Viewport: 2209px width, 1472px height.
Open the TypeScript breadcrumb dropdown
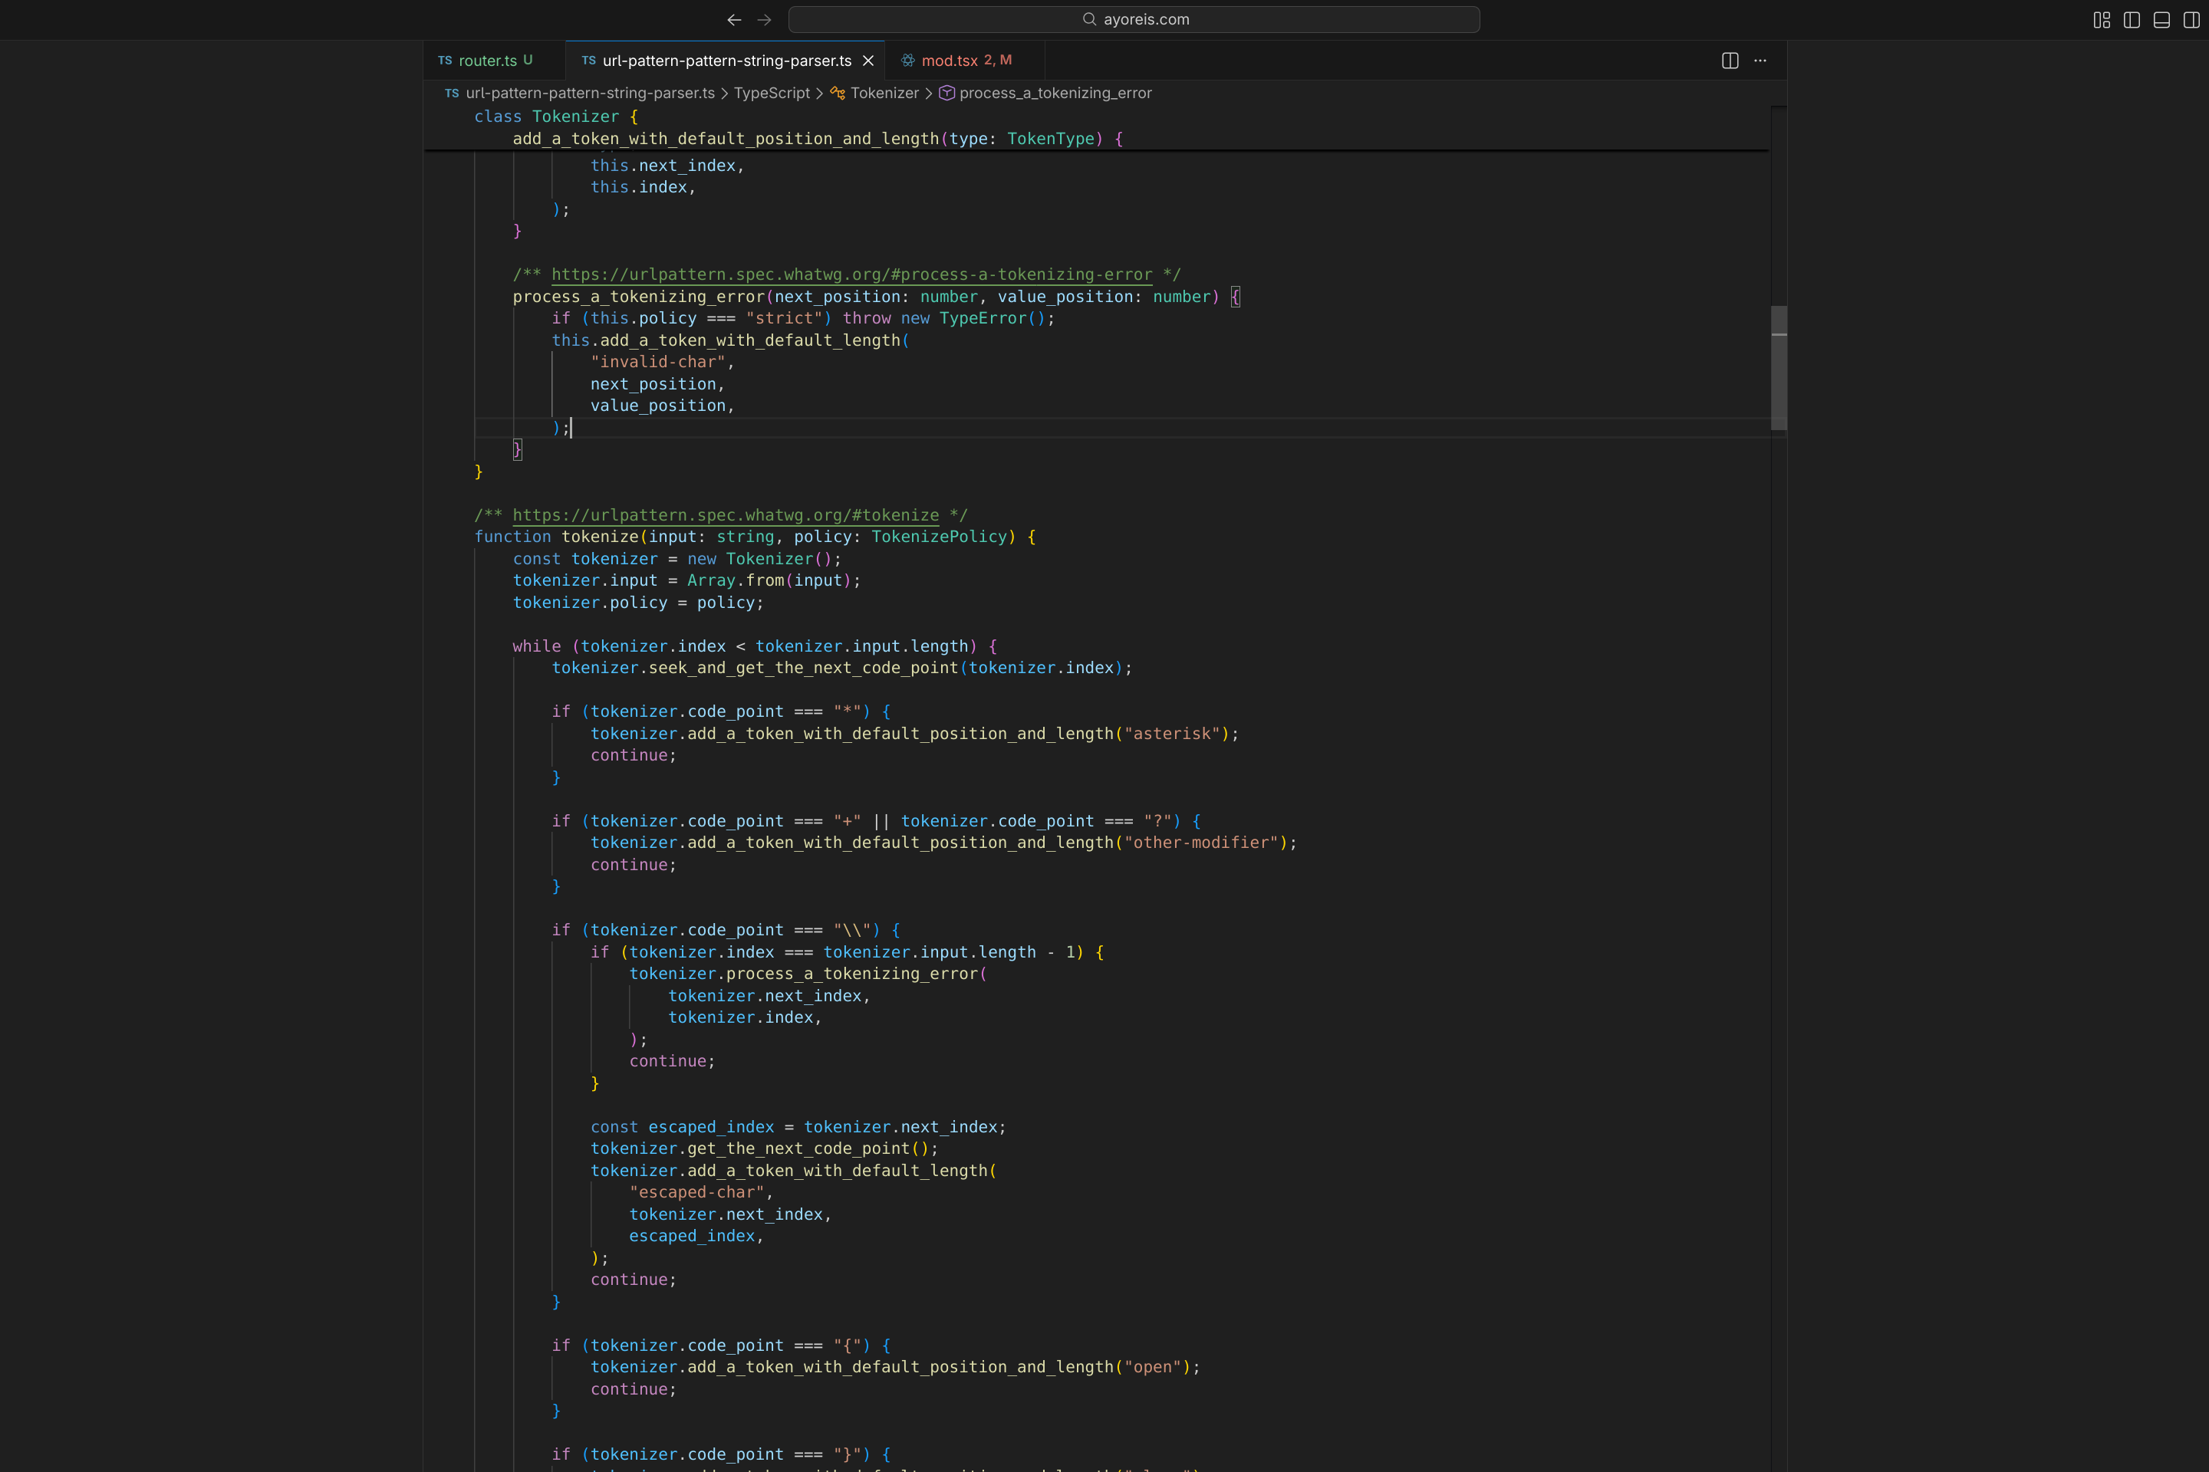tap(771, 93)
